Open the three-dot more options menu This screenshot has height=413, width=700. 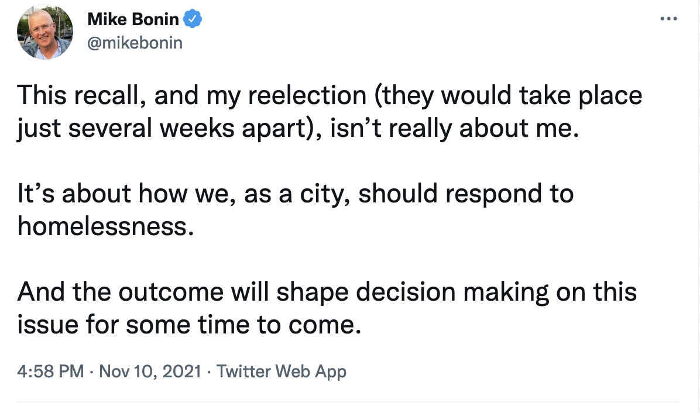click(x=668, y=19)
